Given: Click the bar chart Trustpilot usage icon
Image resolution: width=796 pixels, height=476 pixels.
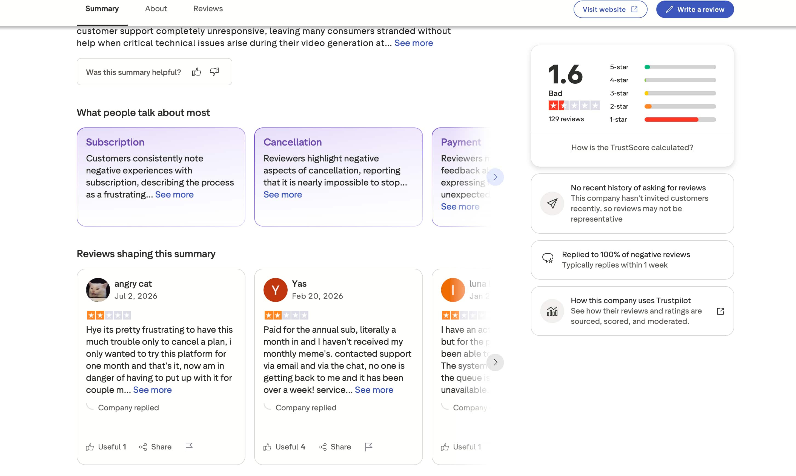Looking at the screenshot, I should [552, 311].
